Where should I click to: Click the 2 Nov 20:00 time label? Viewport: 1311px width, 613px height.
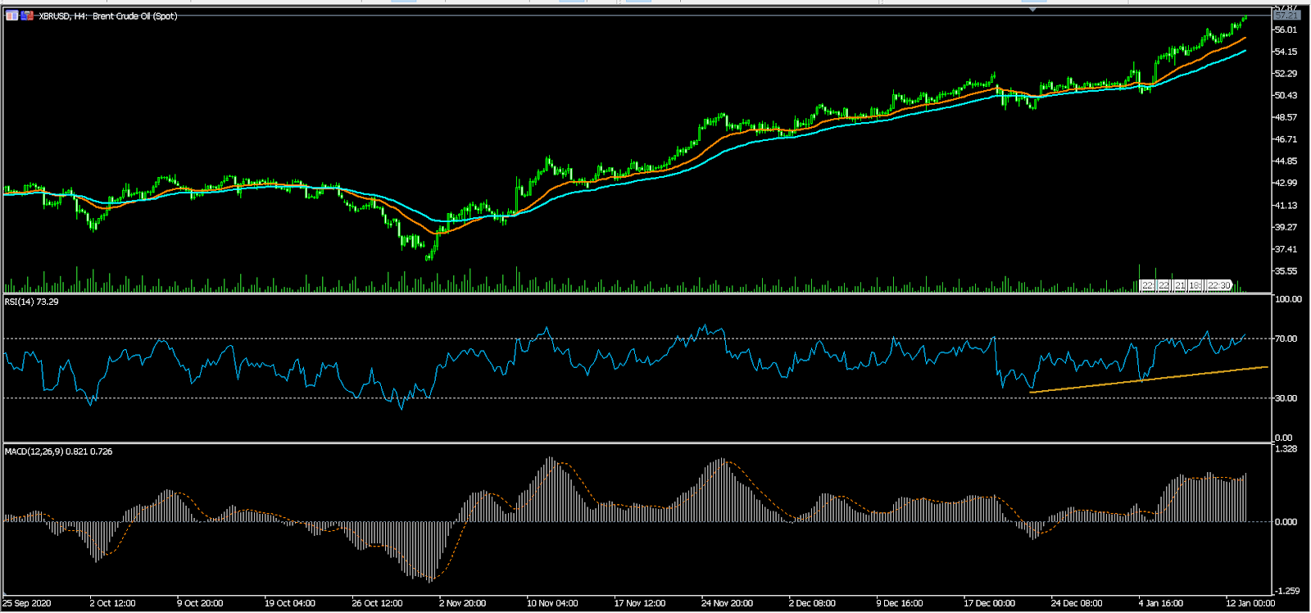pyautogui.click(x=463, y=604)
